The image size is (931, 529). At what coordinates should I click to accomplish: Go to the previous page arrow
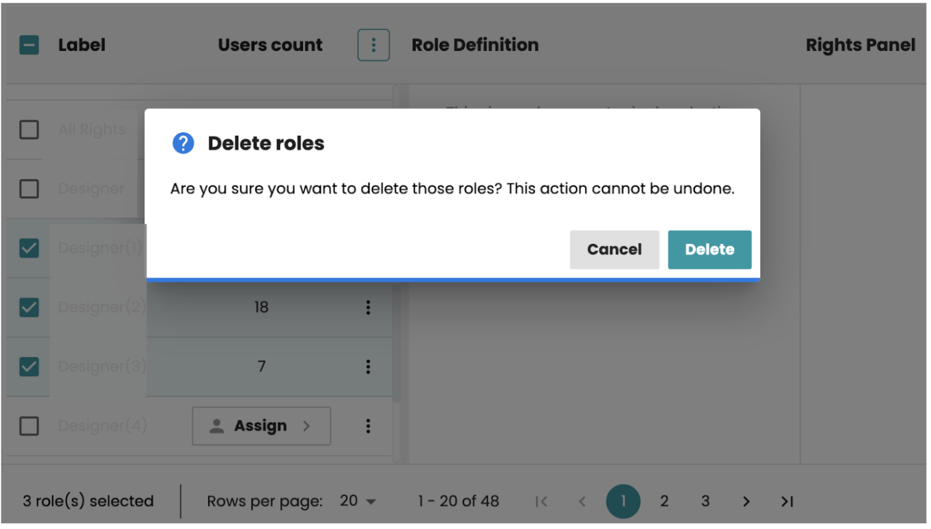pos(582,502)
